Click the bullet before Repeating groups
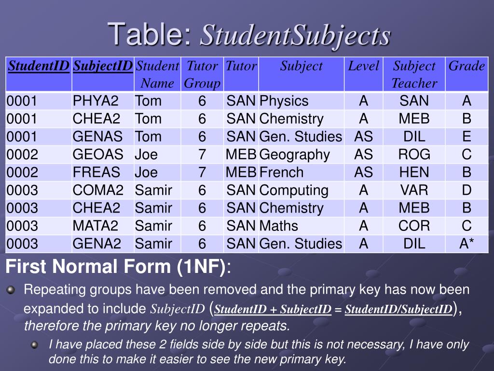 tap(11, 290)
